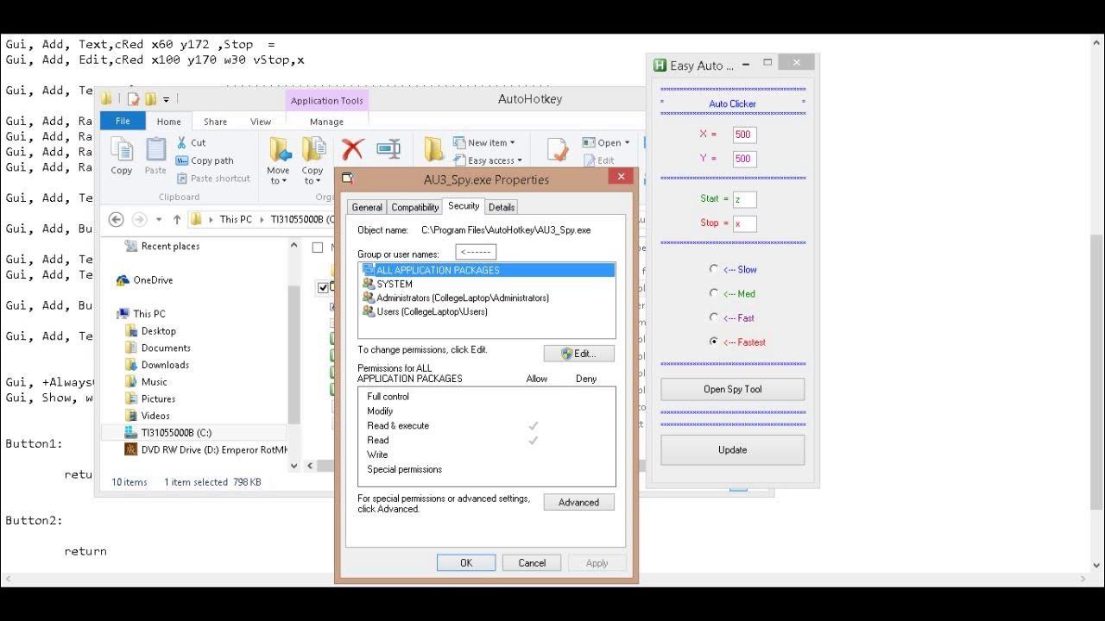The image size is (1105, 621).
Task: Click the Copy icon in Explorer ribbon
Action: point(122,150)
